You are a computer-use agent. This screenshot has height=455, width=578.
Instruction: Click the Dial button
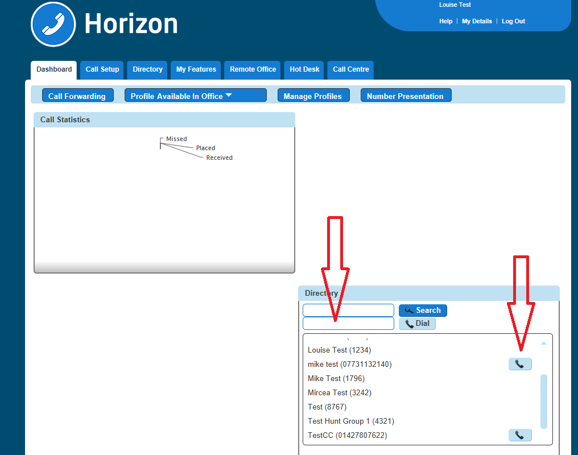tap(417, 324)
